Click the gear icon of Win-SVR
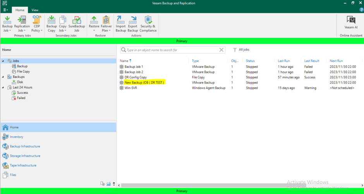 click(122, 88)
